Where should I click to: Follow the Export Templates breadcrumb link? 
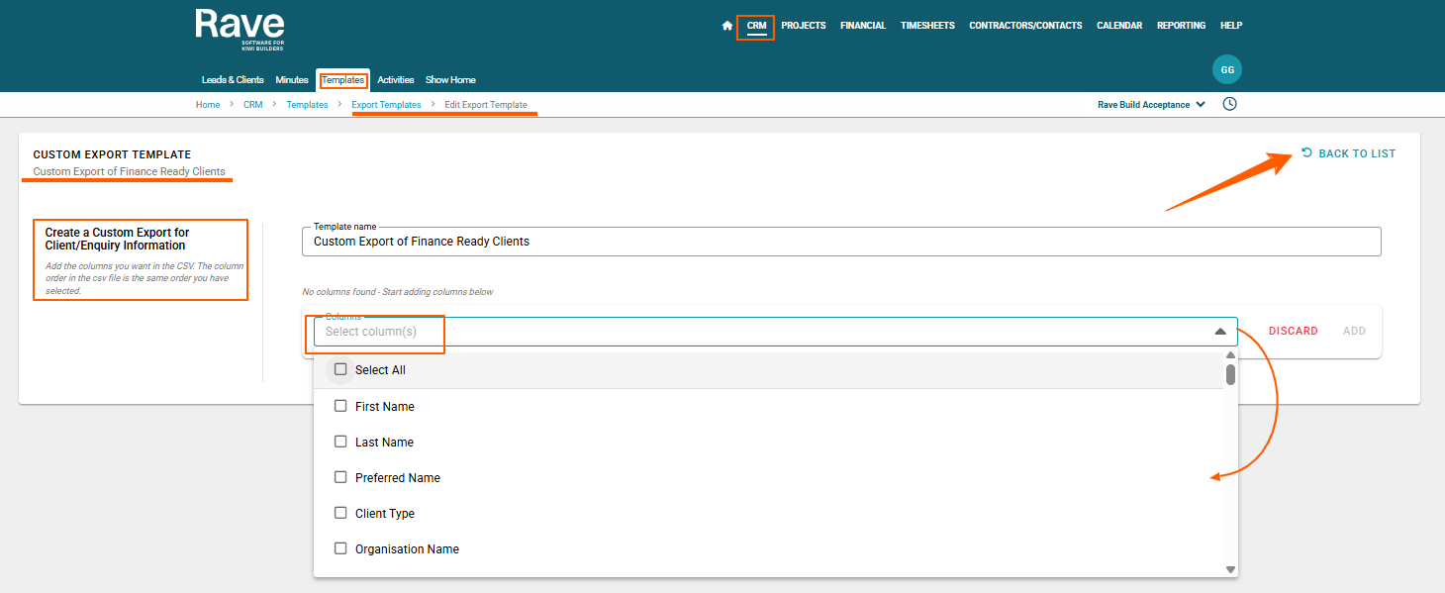click(386, 105)
